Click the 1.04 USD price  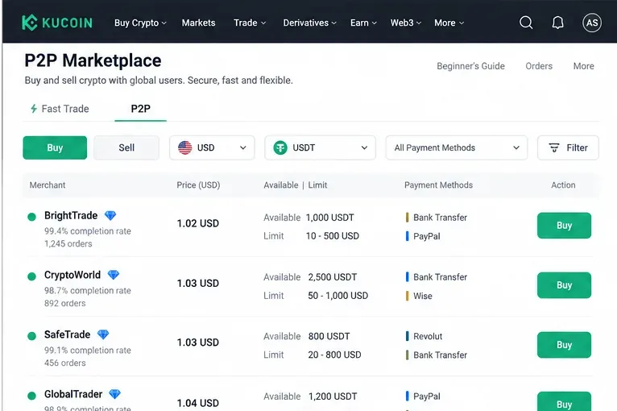198,403
